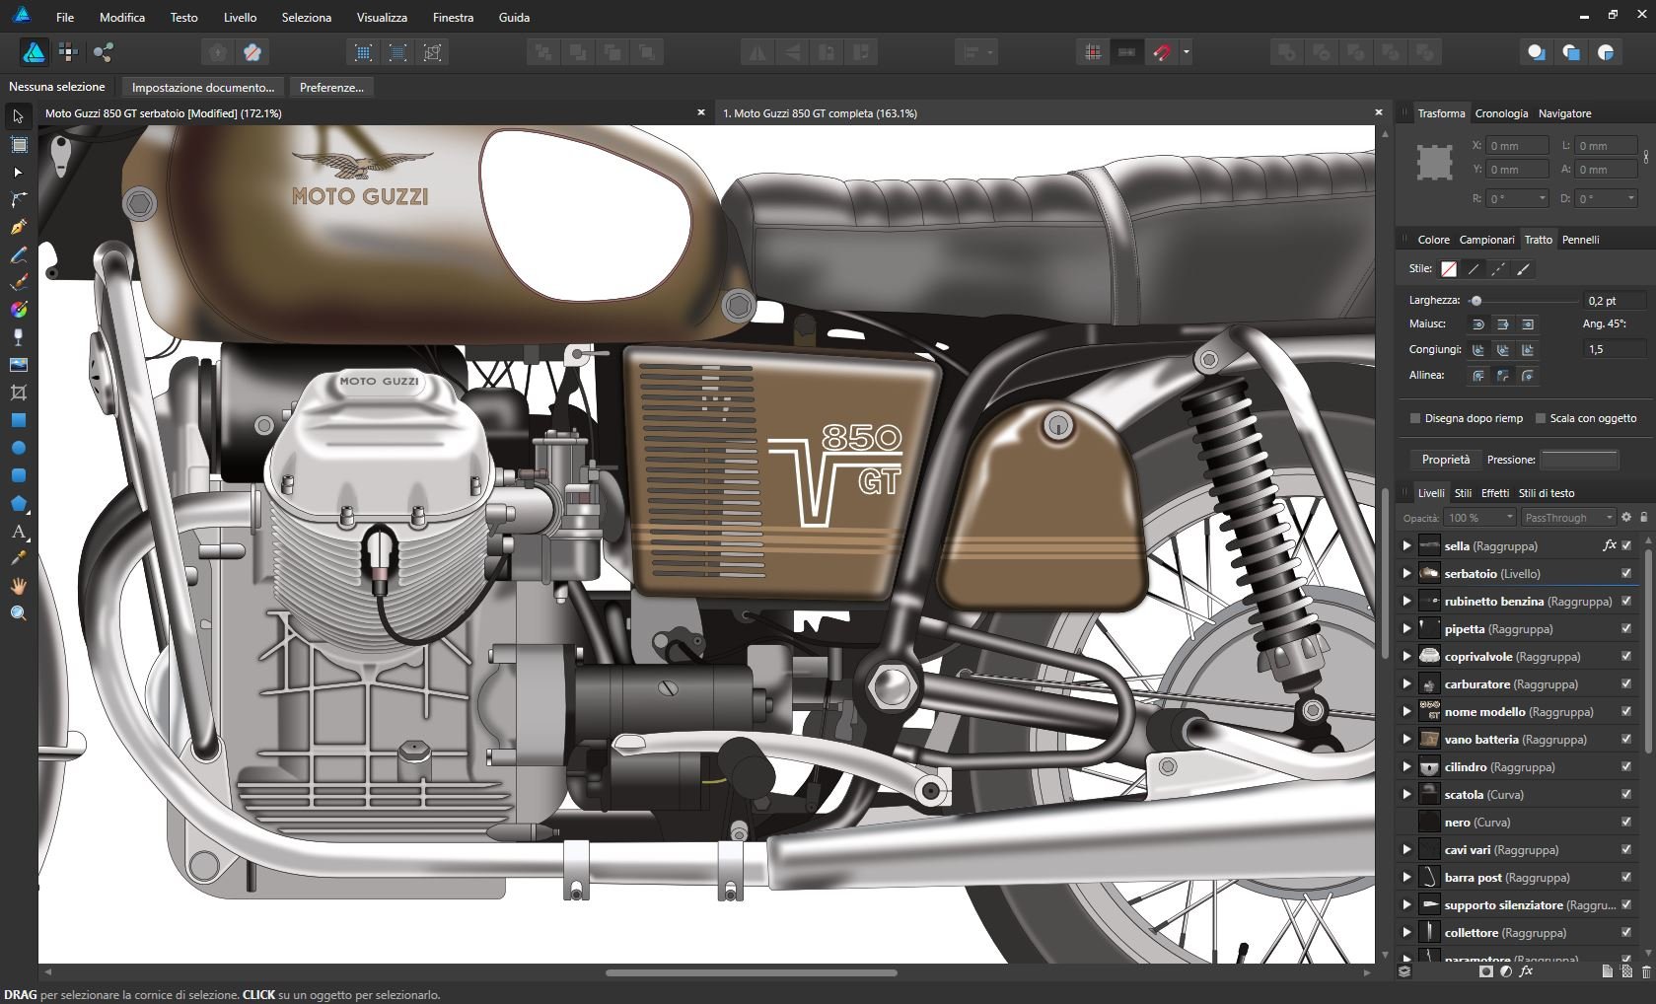
Task: Click the no-stroke style swatch
Action: (x=1449, y=268)
